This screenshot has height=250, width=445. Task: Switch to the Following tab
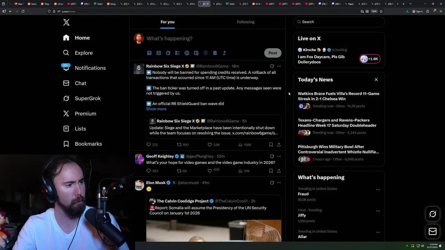click(x=245, y=22)
